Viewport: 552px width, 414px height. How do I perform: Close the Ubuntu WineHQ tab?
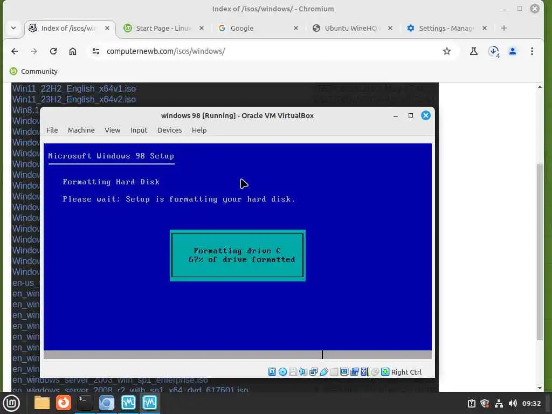[x=390, y=28]
